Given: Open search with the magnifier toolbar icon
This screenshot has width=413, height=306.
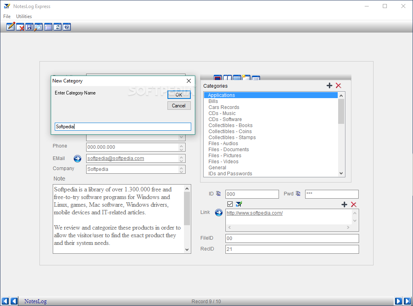Looking at the screenshot, I should [x=39, y=27].
